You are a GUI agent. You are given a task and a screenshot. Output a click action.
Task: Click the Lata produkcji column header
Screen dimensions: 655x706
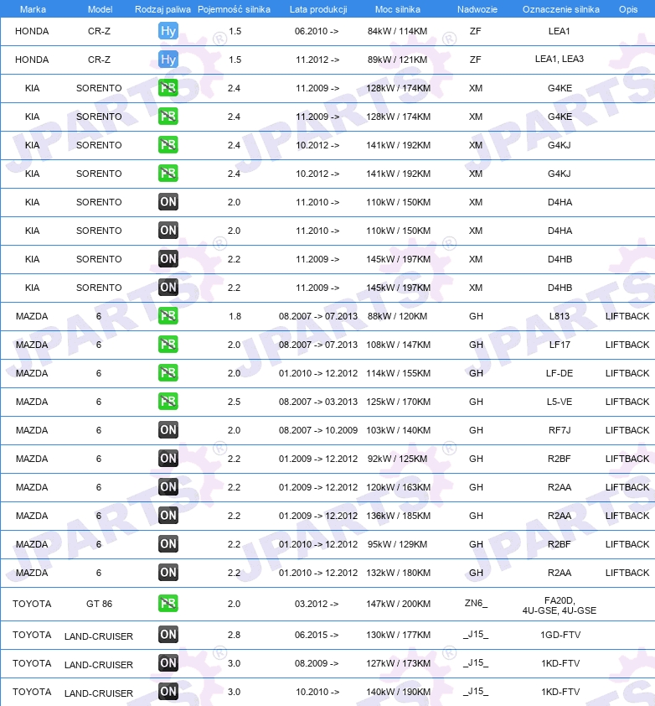tap(318, 9)
